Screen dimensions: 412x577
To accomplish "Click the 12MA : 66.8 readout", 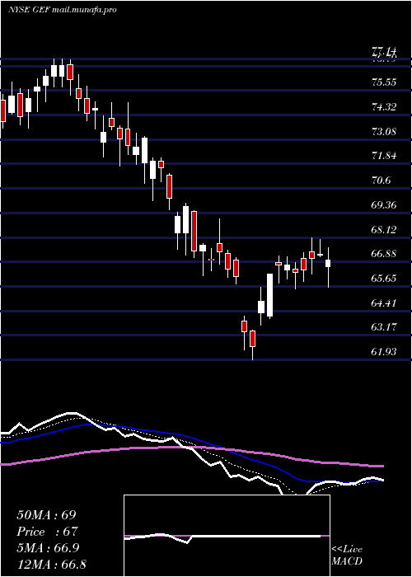I will click(52, 564).
